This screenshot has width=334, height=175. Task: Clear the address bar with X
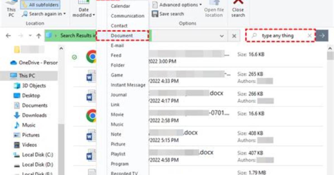tap(234, 36)
